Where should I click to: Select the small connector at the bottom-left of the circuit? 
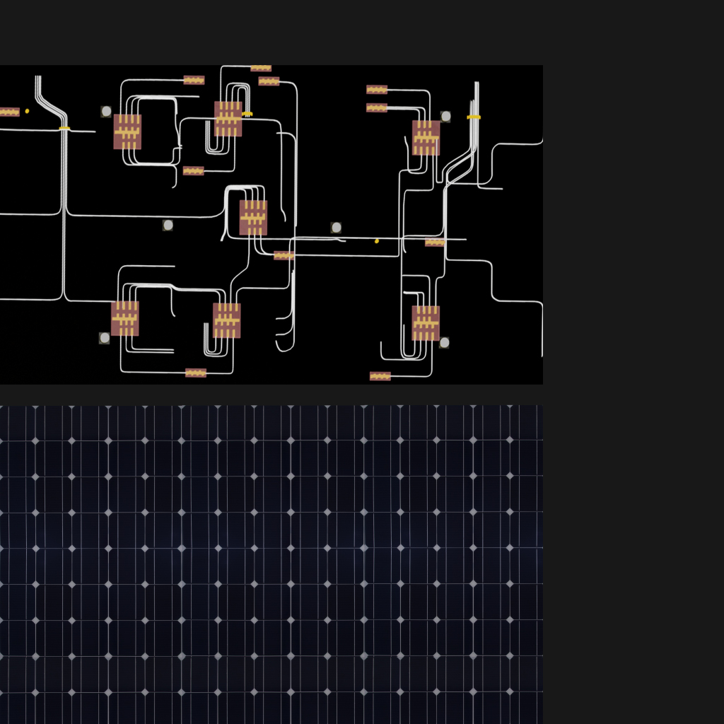[x=196, y=373]
